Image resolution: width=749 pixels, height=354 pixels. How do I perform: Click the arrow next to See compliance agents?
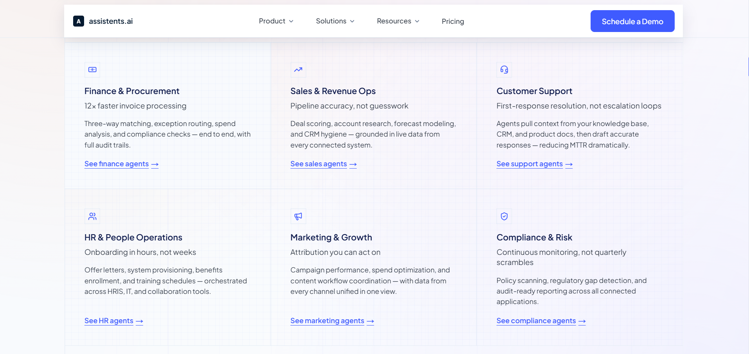tap(582, 322)
